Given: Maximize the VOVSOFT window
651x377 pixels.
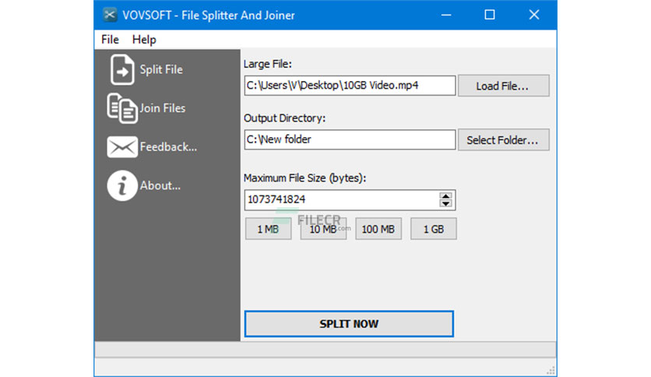Looking at the screenshot, I should point(490,15).
